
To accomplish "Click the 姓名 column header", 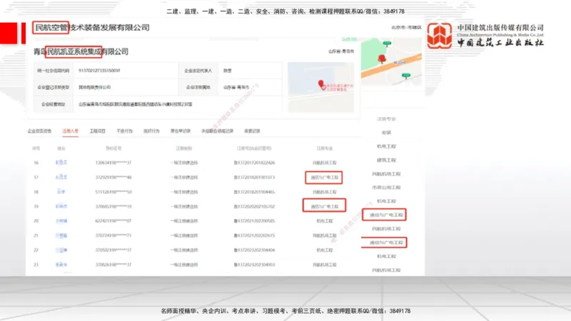I will pyautogui.click(x=61, y=148).
